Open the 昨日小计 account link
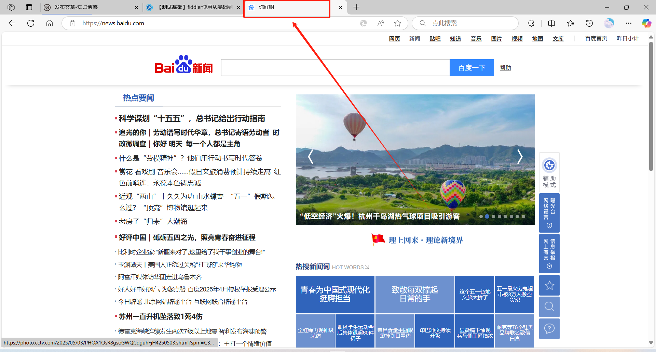 click(x=628, y=39)
